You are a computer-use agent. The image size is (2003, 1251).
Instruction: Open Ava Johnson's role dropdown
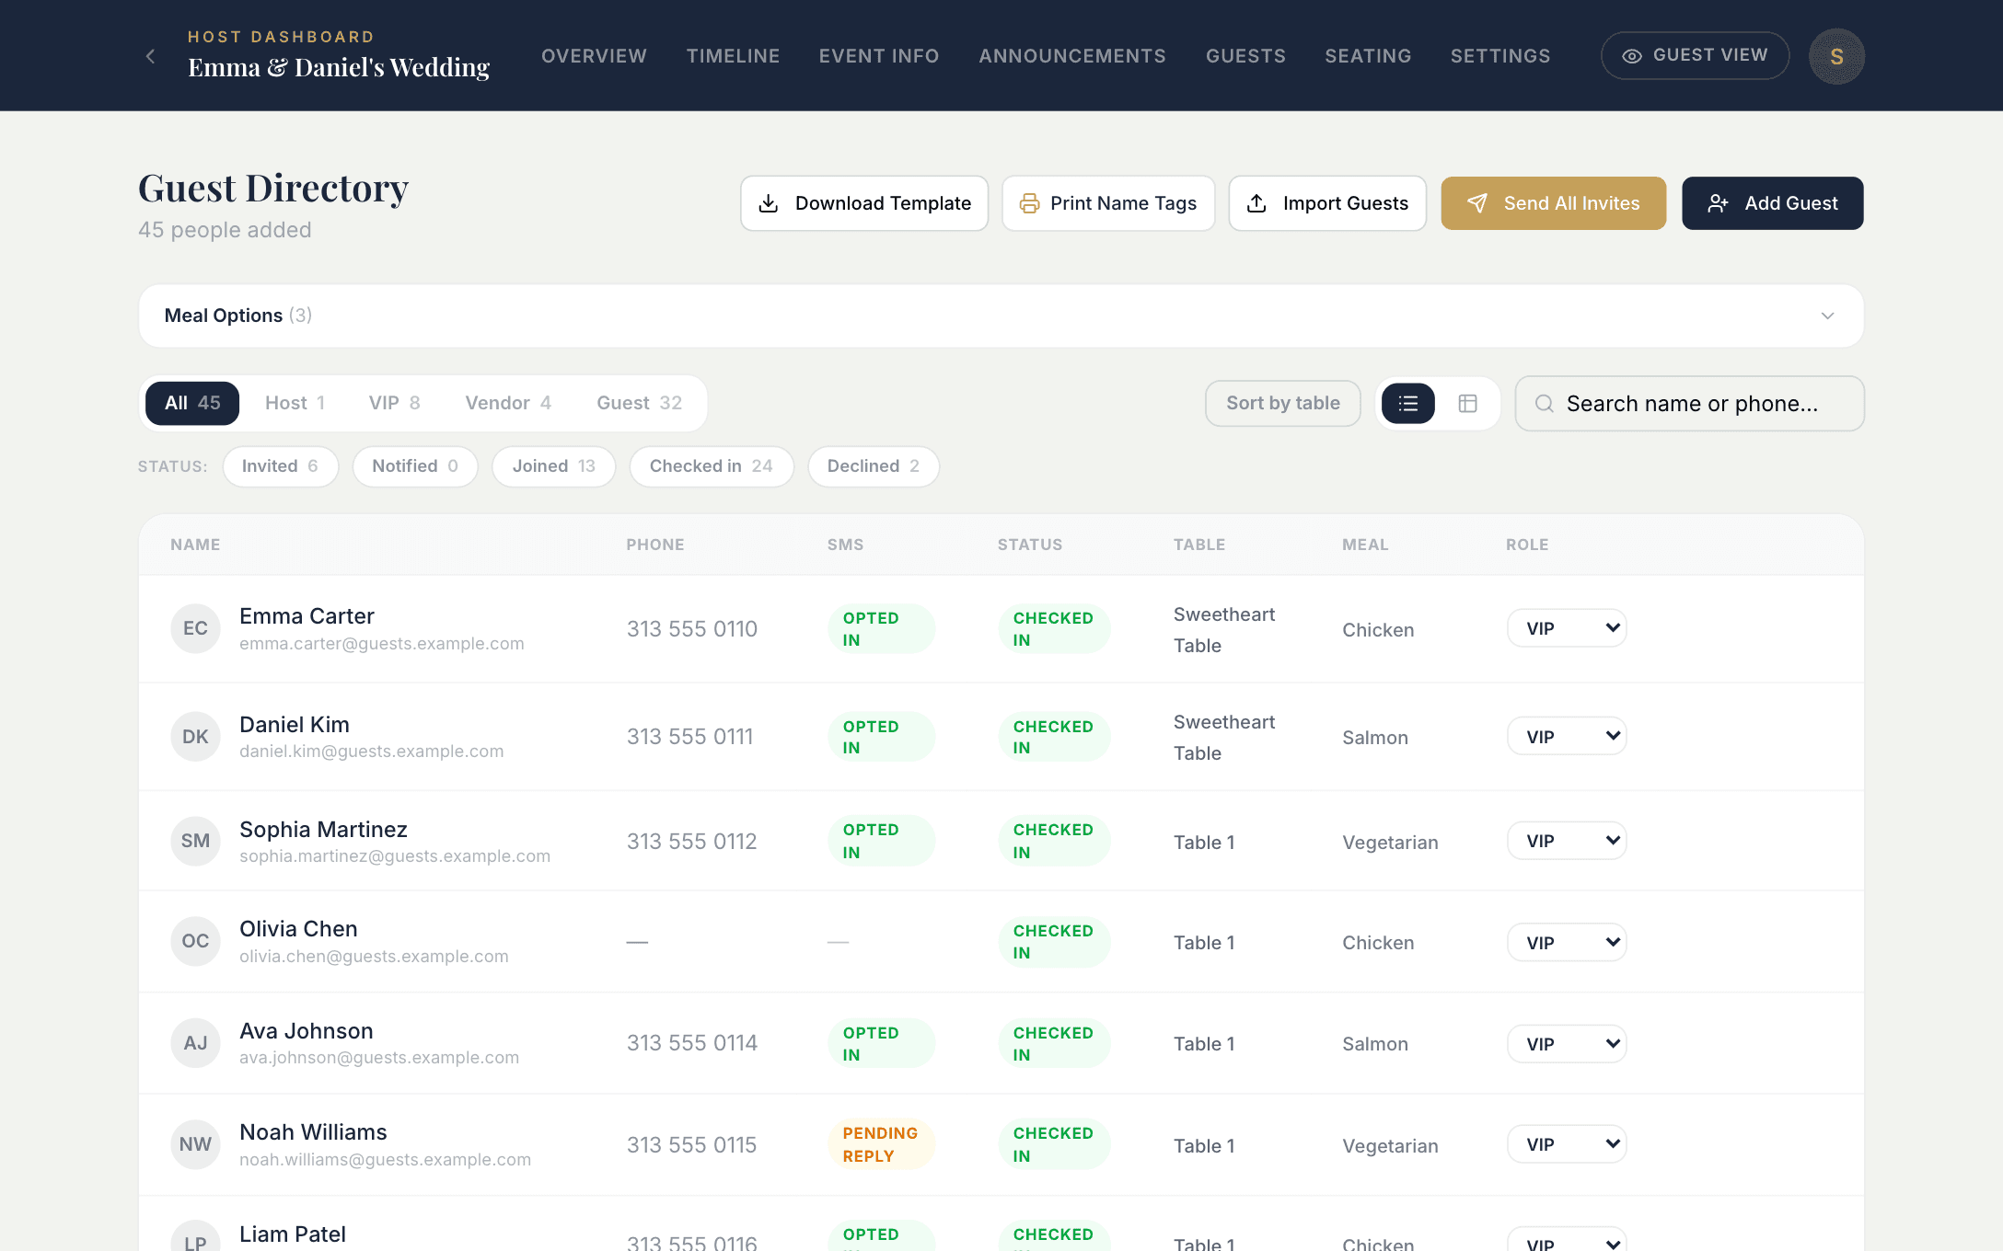click(x=1567, y=1043)
